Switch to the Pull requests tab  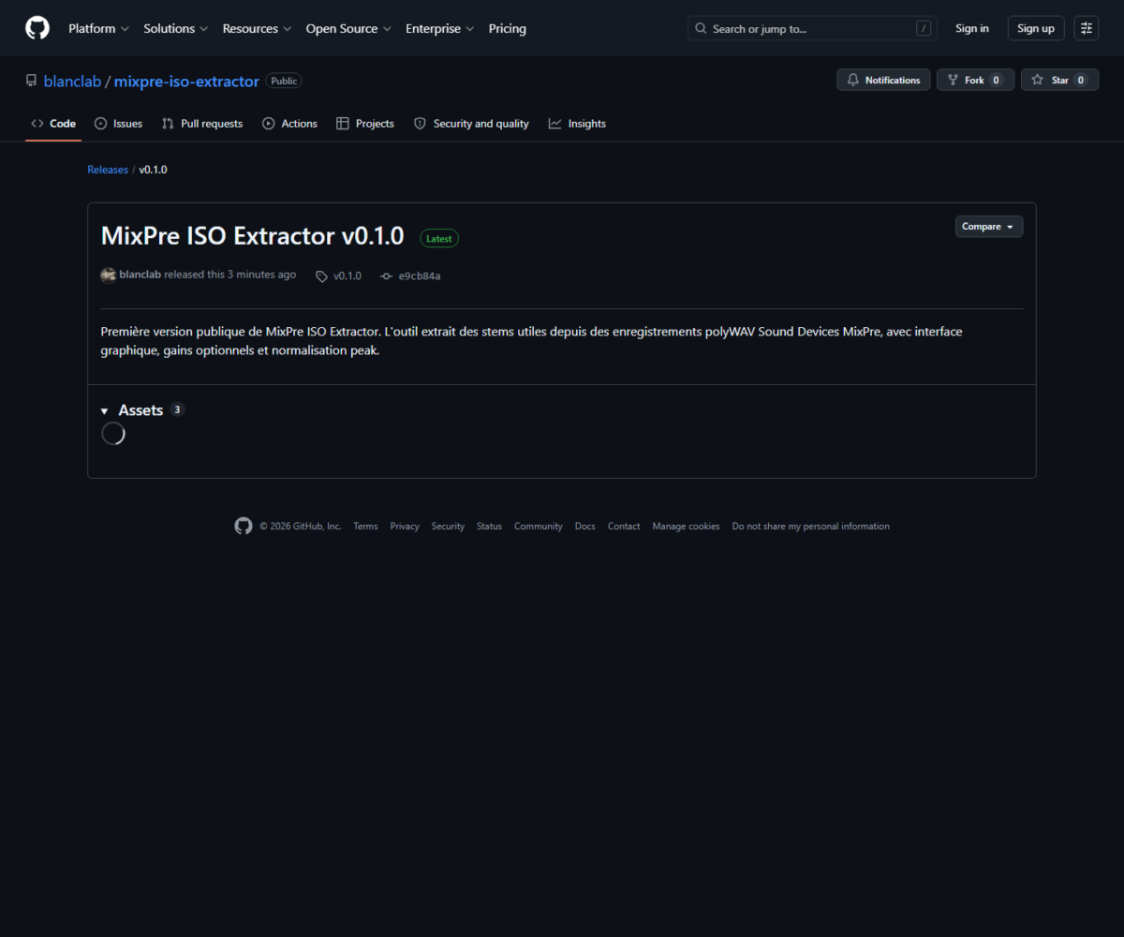[202, 124]
